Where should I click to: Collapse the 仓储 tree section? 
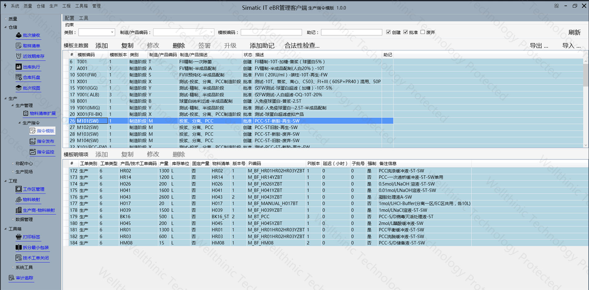6,27
